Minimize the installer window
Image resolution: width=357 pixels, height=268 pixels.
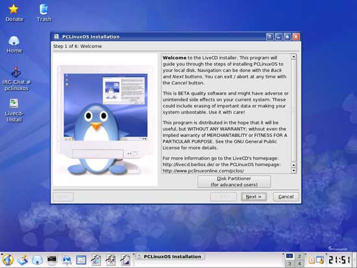point(278,36)
